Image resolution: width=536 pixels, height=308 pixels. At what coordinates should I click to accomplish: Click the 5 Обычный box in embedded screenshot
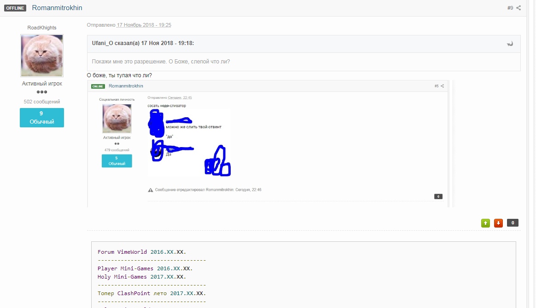(117, 160)
